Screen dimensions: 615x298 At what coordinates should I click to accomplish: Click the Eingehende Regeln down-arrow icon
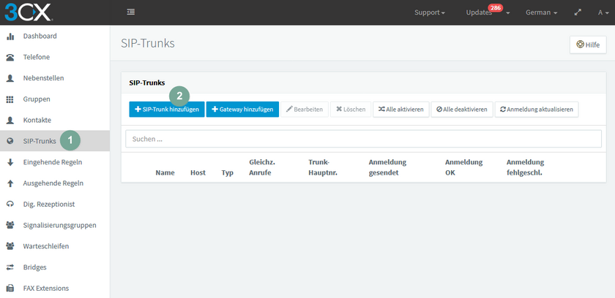pyautogui.click(x=10, y=162)
